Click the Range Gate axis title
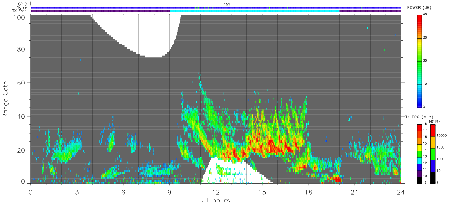 [x=6, y=99]
